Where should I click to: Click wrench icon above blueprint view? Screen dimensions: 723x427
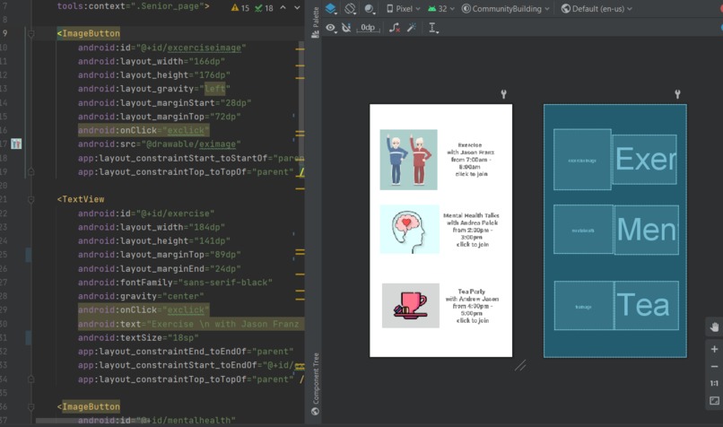tap(677, 94)
